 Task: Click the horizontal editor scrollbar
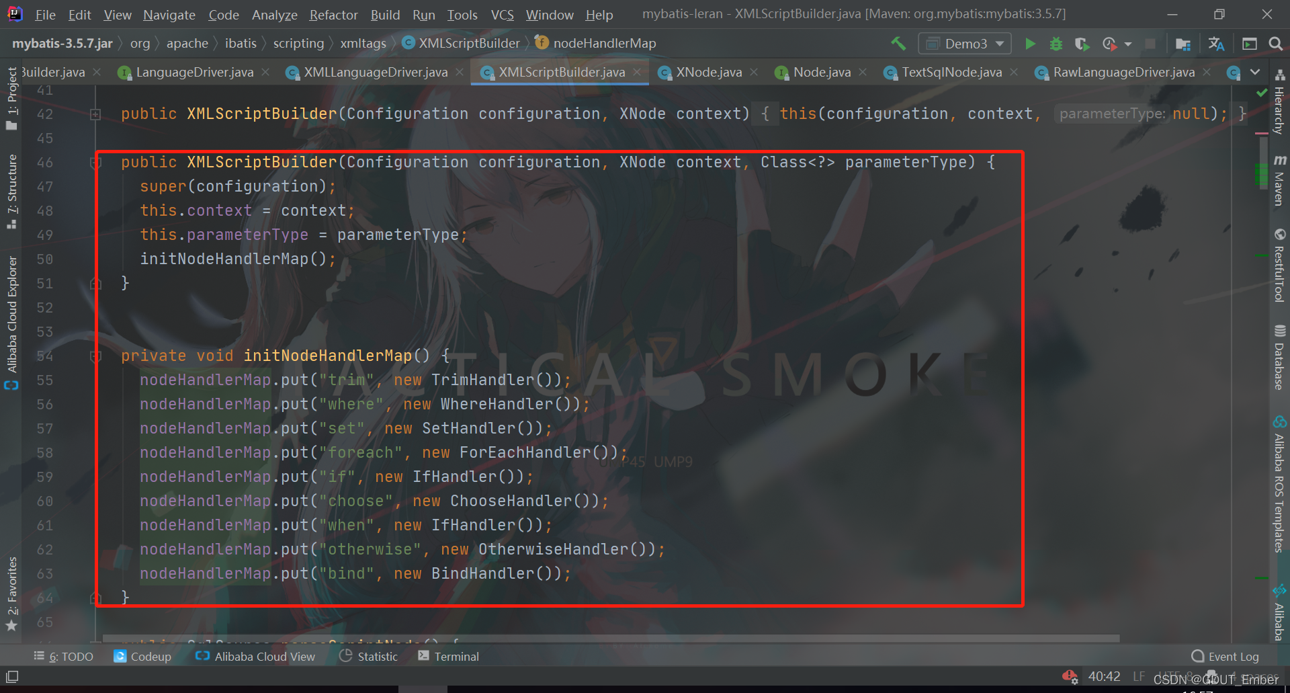click(x=611, y=639)
